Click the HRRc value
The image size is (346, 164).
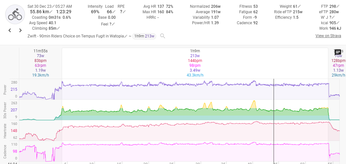click(158, 17)
